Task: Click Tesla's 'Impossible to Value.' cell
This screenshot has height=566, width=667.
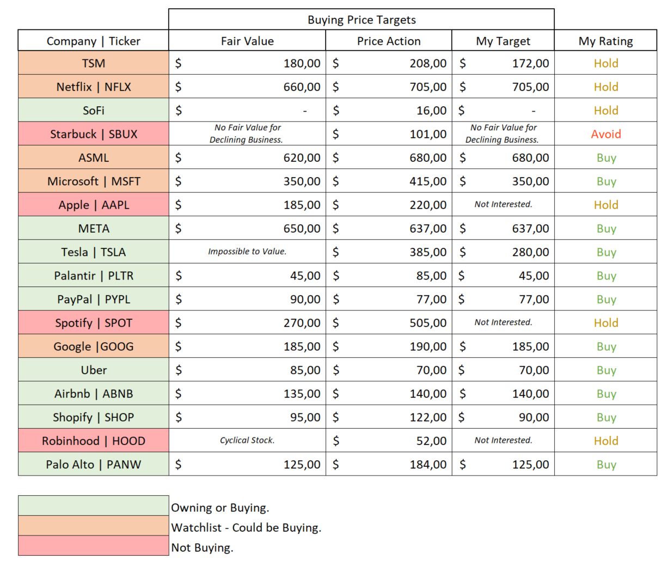Action: click(247, 252)
